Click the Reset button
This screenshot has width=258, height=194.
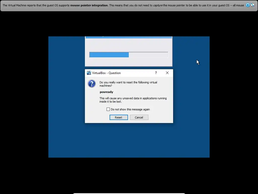119,117
